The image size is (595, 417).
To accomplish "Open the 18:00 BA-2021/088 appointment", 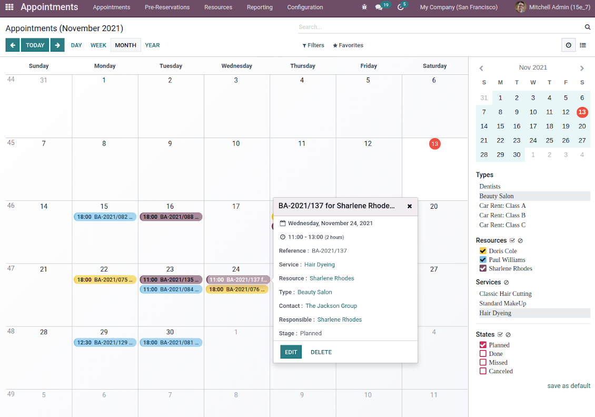I will click(171, 217).
